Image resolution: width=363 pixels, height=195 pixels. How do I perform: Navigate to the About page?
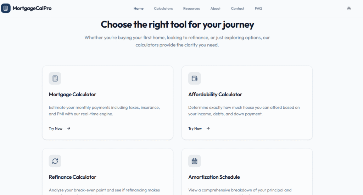point(216,9)
